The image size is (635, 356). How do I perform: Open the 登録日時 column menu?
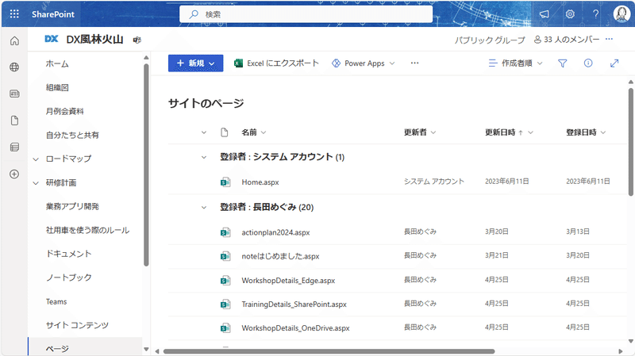pyautogui.click(x=586, y=132)
